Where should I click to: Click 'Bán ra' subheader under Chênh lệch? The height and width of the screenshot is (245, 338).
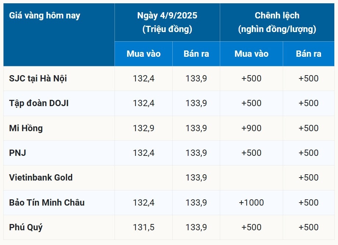pos(309,54)
